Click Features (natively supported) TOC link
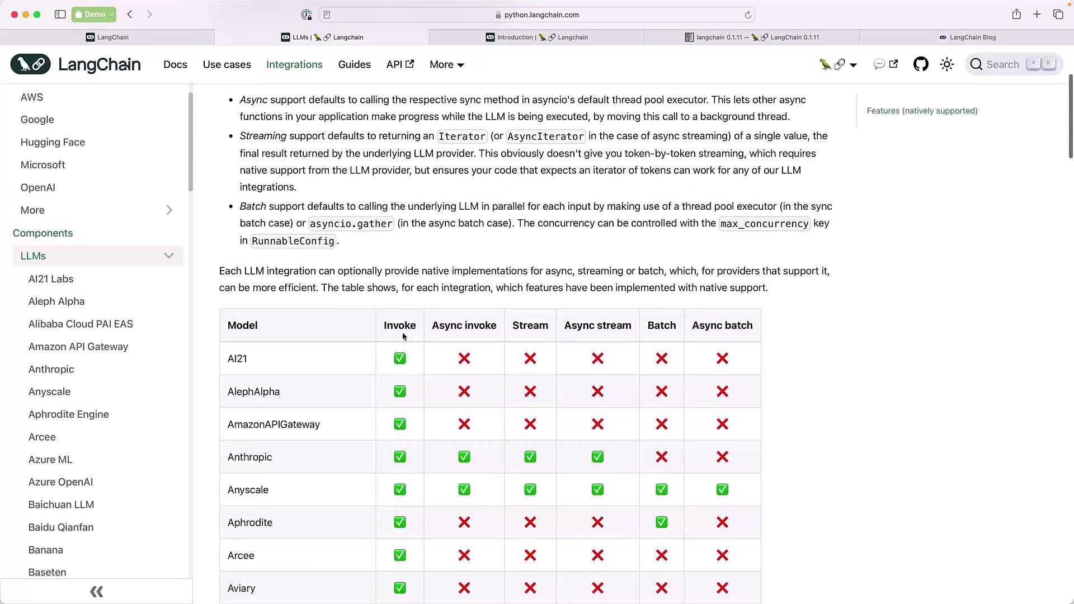This screenshot has width=1074, height=604. click(x=922, y=111)
